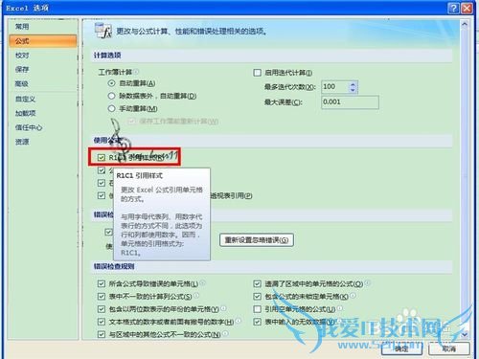Open the 加载项 options category

click(x=25, y=113)
